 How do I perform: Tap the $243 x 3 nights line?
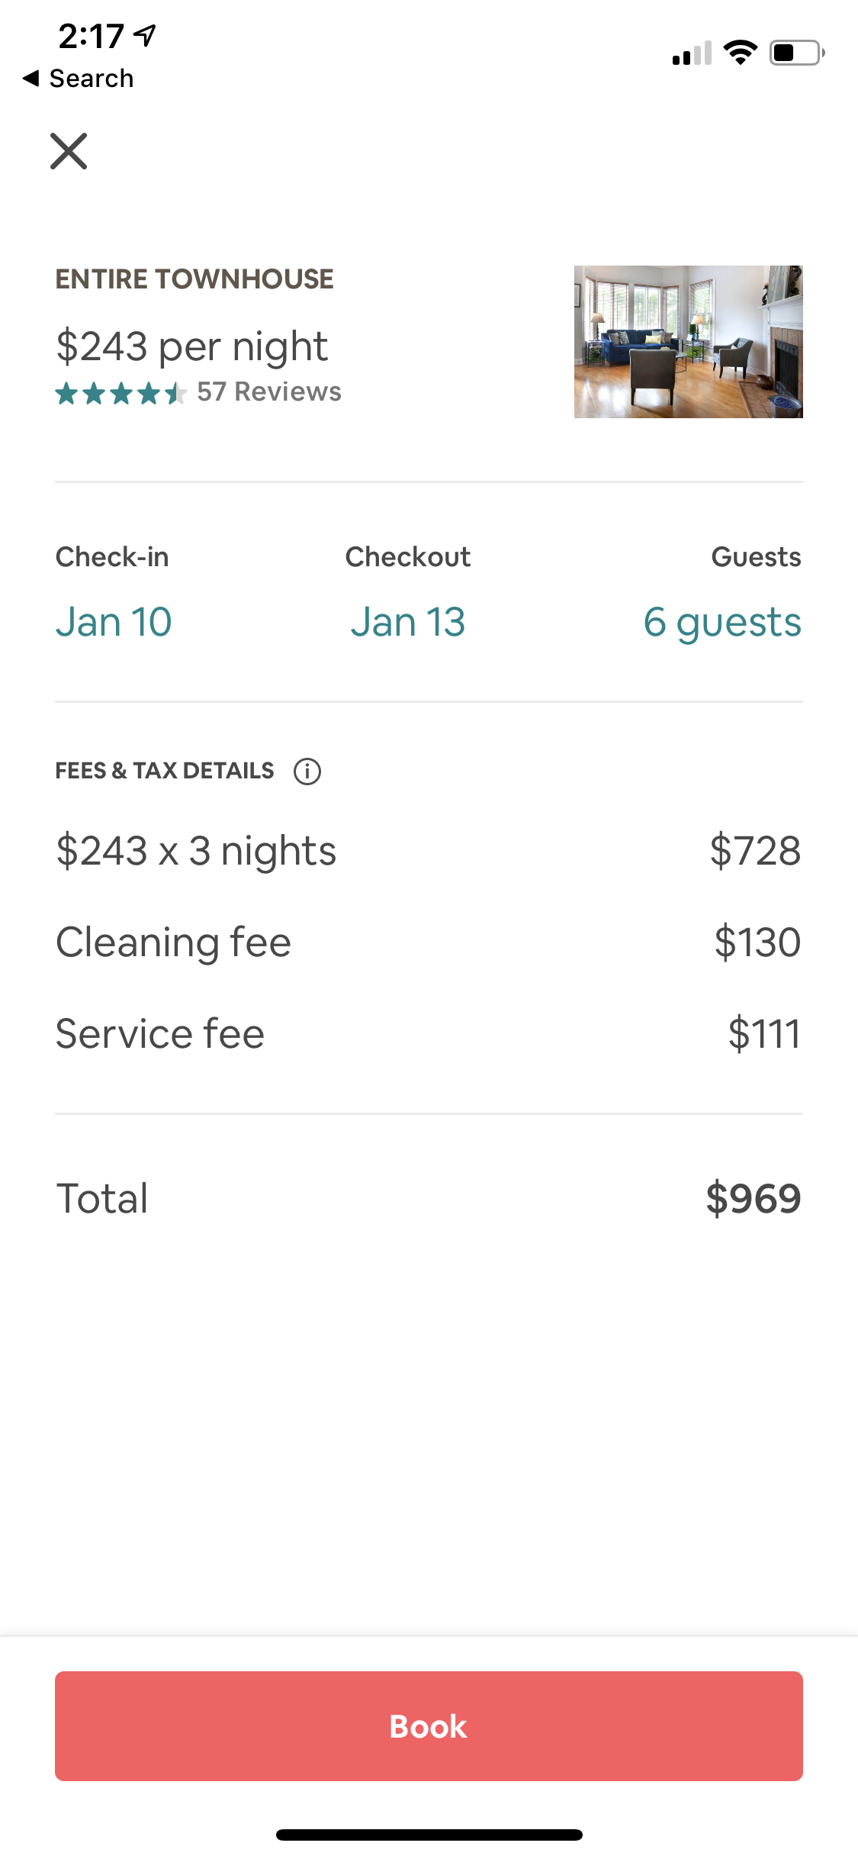(x=196, y=850)
